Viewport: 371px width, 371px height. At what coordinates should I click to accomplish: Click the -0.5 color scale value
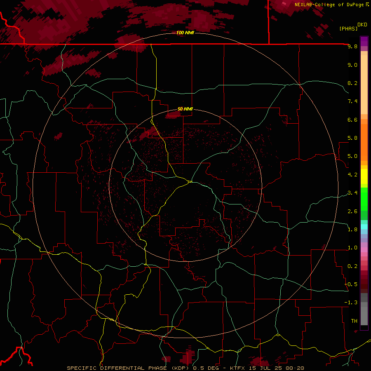(x=351, y=284)
